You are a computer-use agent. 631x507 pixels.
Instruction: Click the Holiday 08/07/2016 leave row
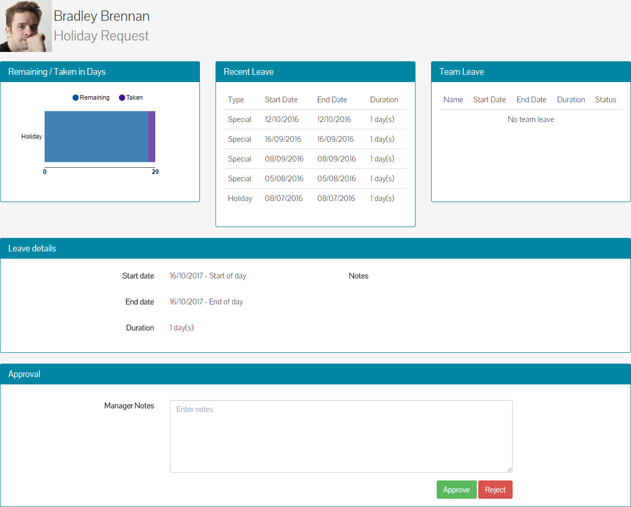315,198
